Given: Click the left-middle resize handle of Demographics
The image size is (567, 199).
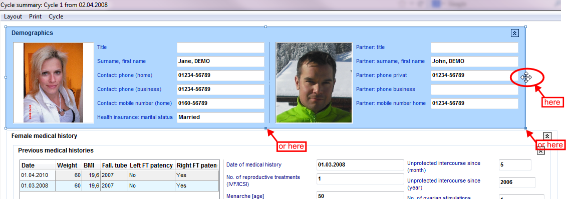Looking at the screenshot, I should pos(6,77).
